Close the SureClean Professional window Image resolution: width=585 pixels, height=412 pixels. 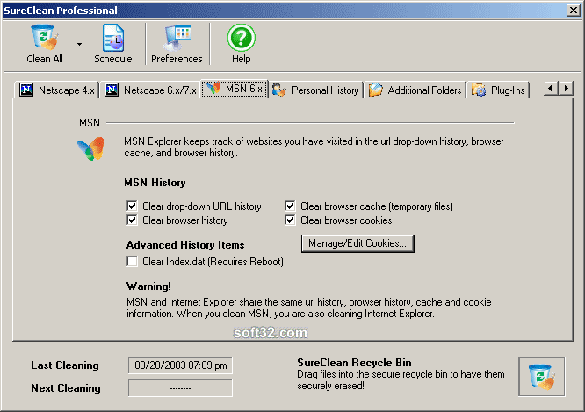[x=573, y=10]
